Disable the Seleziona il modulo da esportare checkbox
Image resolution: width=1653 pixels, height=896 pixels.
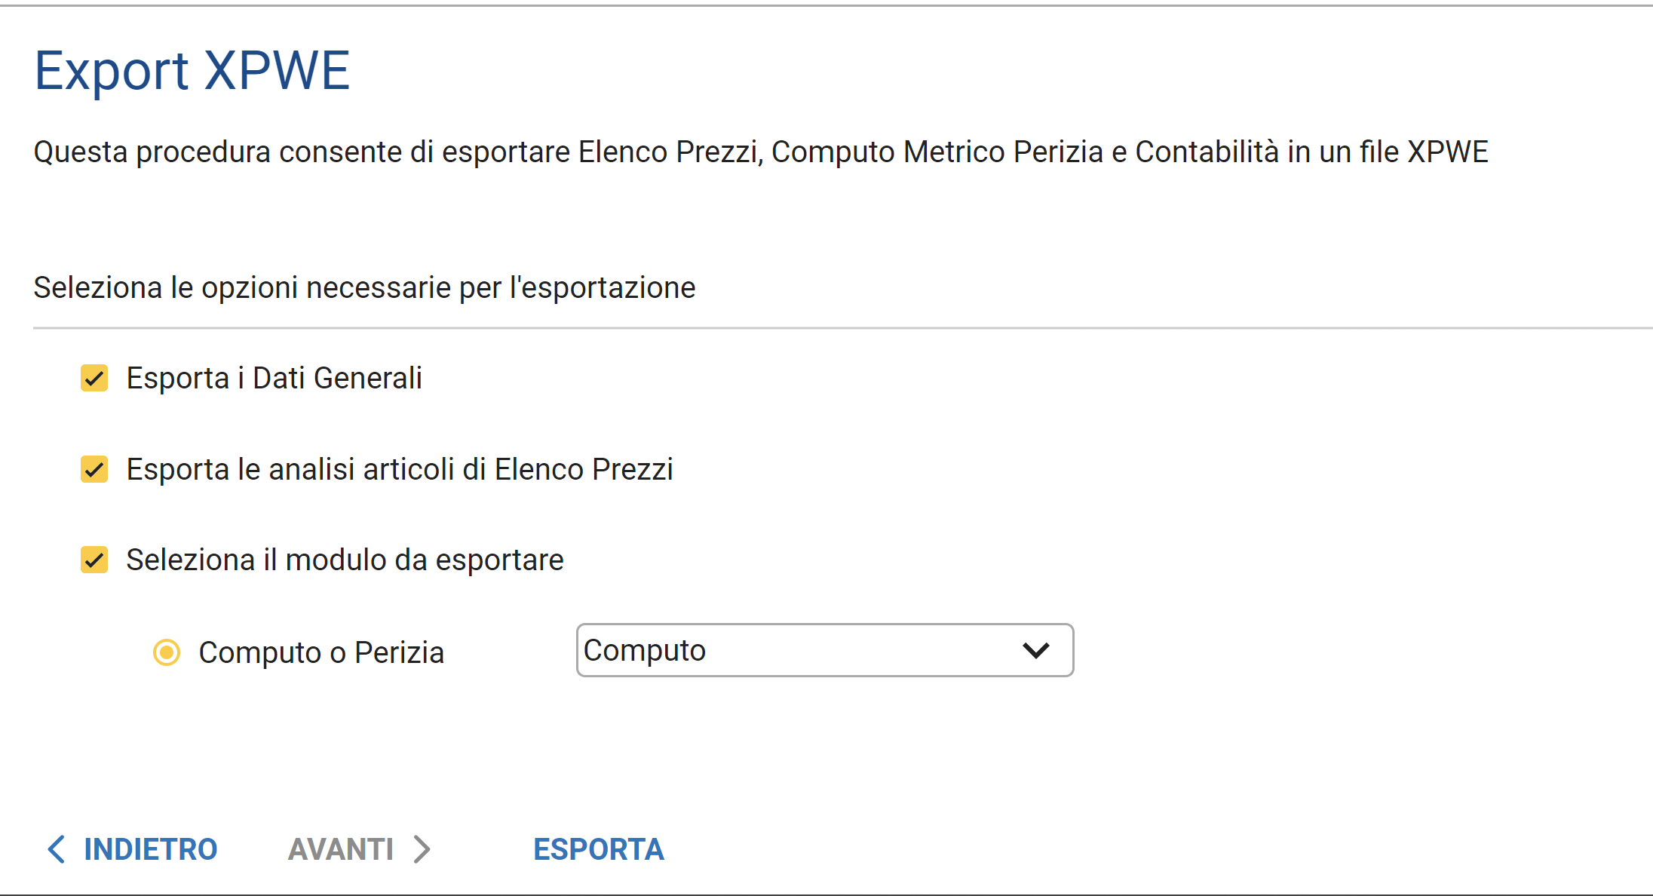pyautogui.click(x=94, y=560)
